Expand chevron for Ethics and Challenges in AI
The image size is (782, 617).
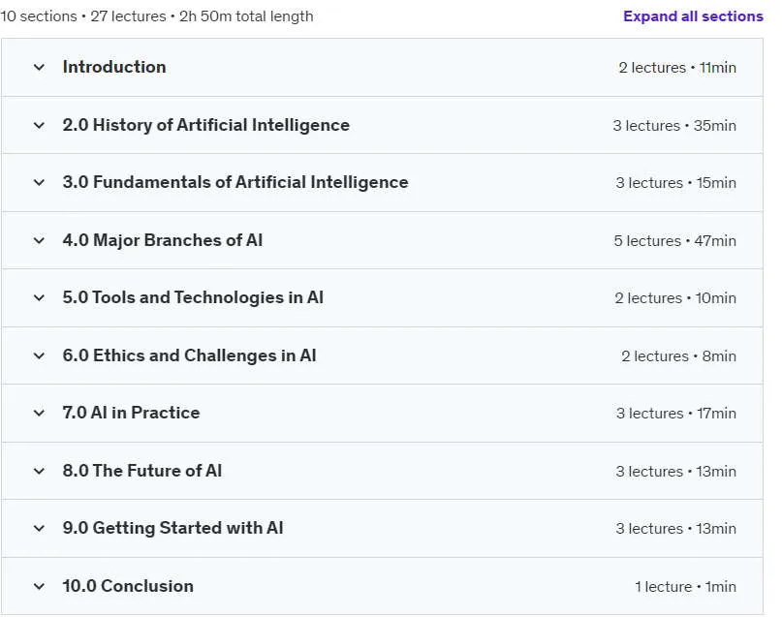[x=39, y=355]
